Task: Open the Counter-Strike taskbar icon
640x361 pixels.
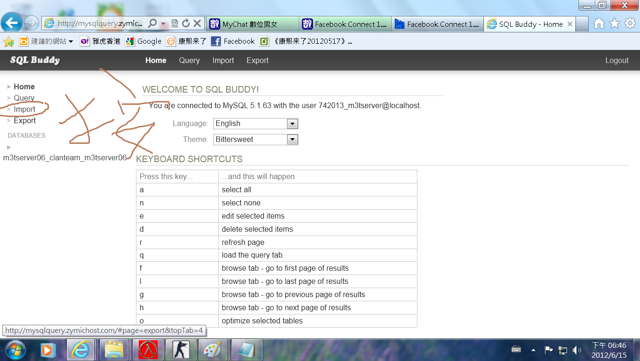Action: coord(181,350)
